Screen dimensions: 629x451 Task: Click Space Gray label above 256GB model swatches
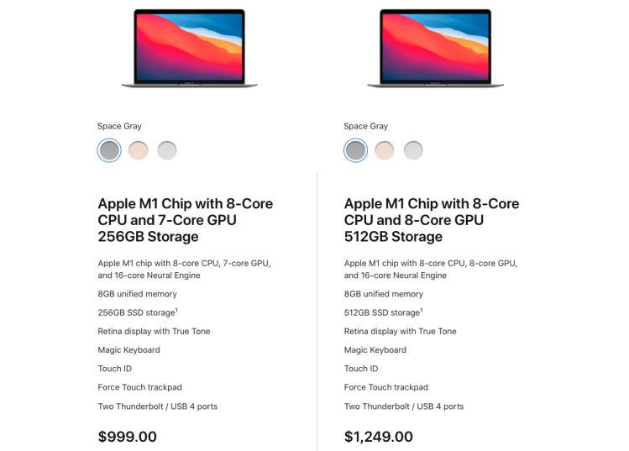pyautogui.click(x=119, y=126)
